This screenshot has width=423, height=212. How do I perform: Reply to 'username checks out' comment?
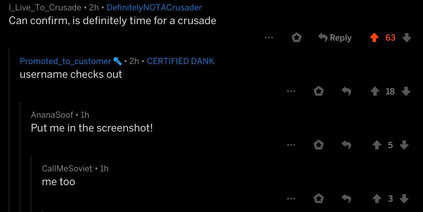pyautogui.click(x=346, y=91)
